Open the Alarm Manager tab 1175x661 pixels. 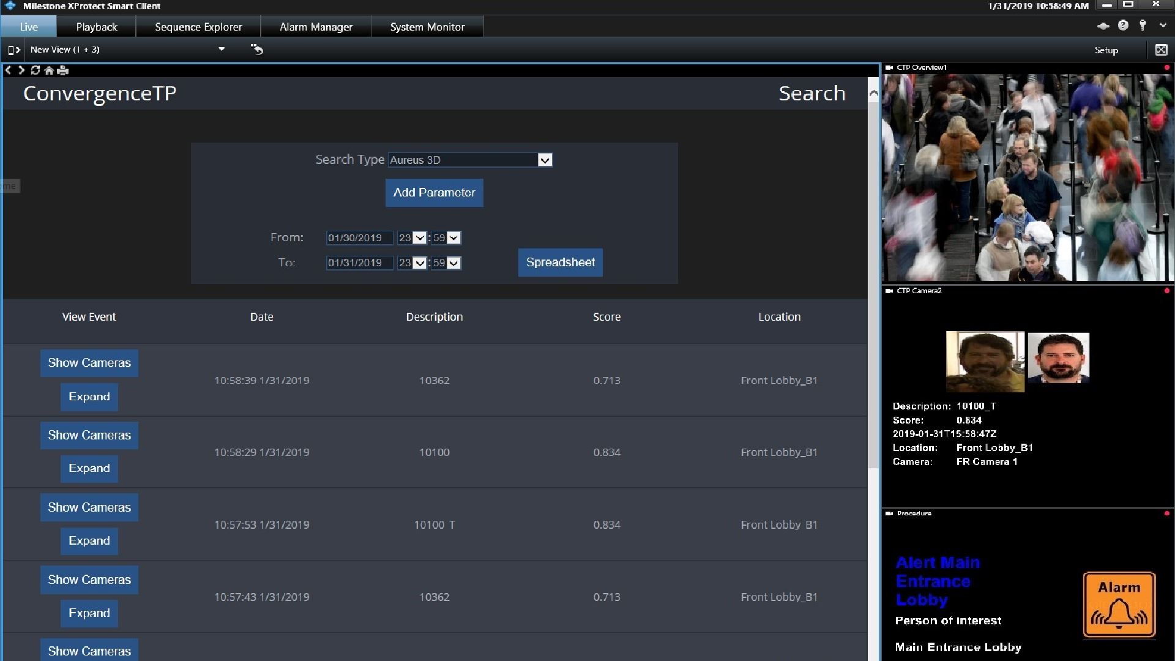coord(316,27)
